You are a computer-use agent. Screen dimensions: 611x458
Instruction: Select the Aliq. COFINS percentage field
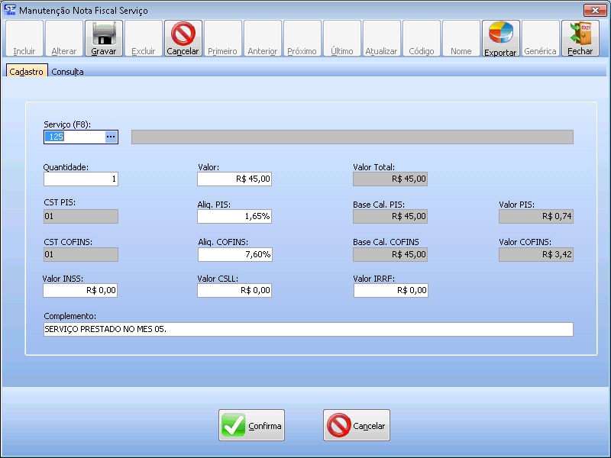234,254
